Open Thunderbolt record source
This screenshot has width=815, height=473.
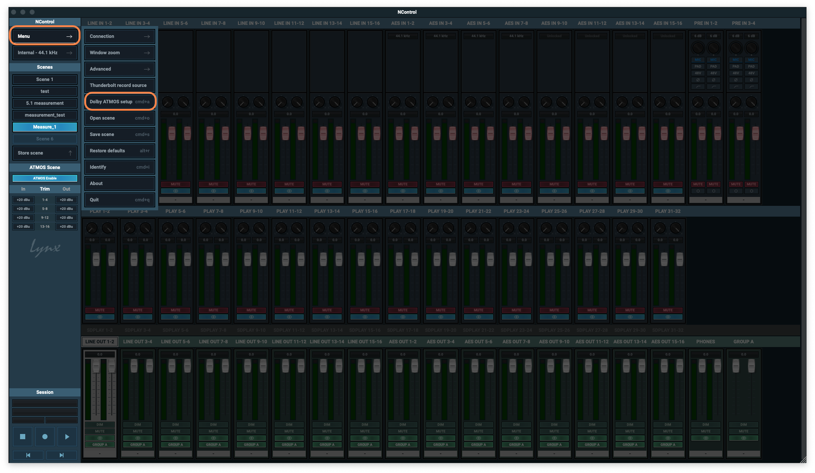(x=120, y=85)
